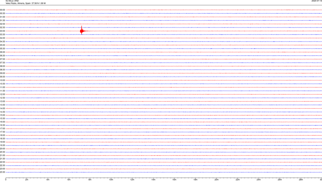
Task: Click the 11:30 time label
Action: point(2,91)
